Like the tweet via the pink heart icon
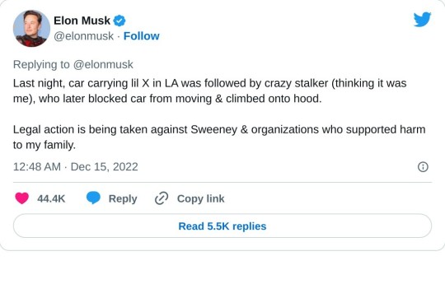This screenshot has height=298, width=445. 22,198
